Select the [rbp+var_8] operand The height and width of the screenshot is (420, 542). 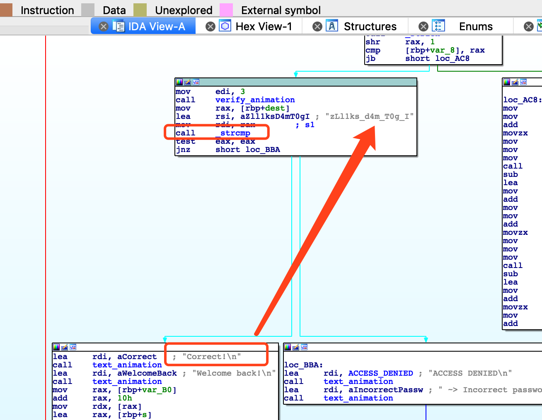(433, 50)
